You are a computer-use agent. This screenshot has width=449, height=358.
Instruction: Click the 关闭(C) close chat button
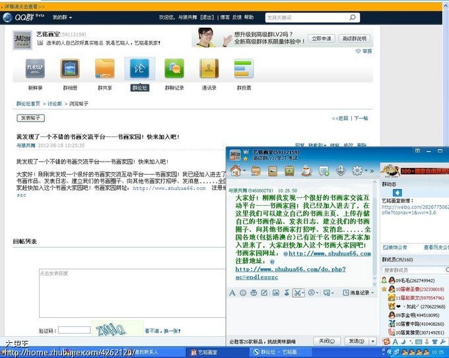click(327, 341)
